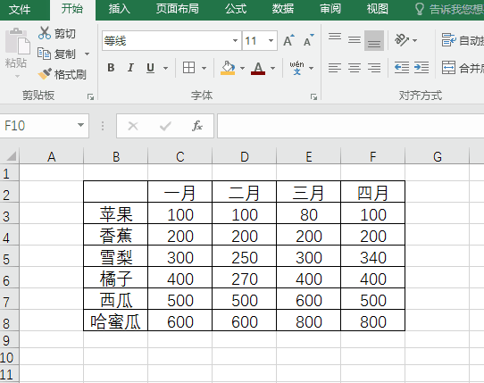484x383 pixels.
Task: Select the 开始 (Home) tab
Action: click(72, 9)
